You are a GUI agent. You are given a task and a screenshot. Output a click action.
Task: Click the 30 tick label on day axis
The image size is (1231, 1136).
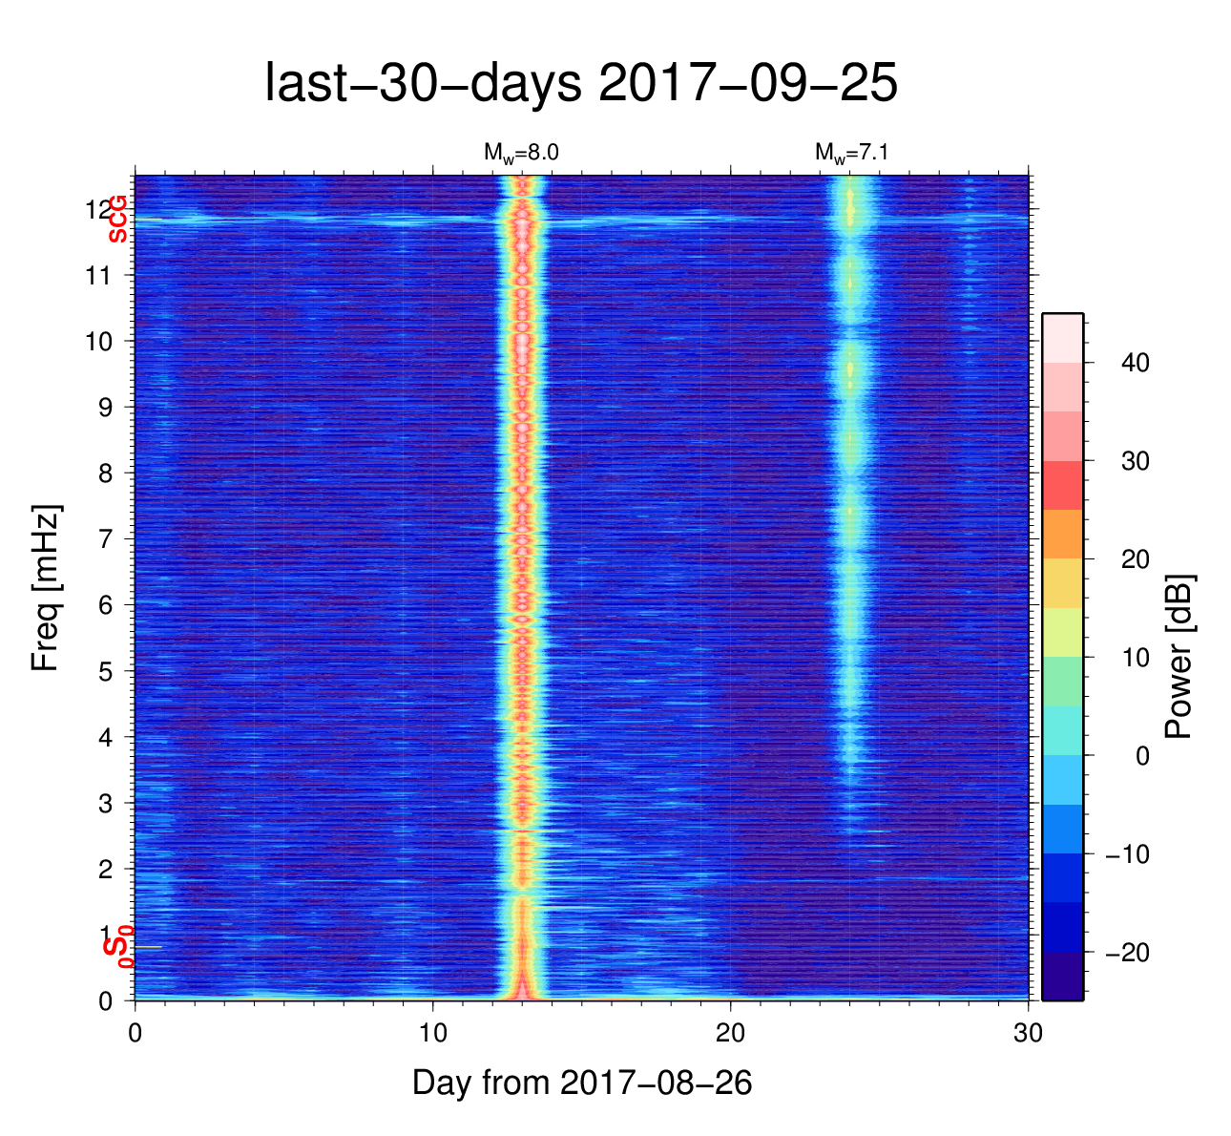[x=1028, y=1034]
